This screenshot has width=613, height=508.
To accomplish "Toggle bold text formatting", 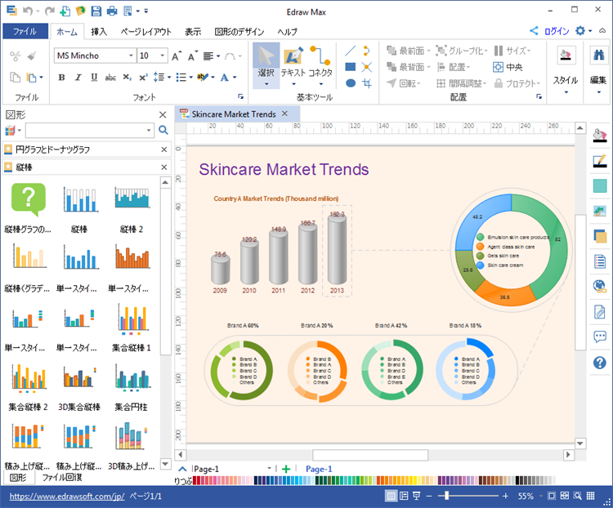I will (61, 78).
